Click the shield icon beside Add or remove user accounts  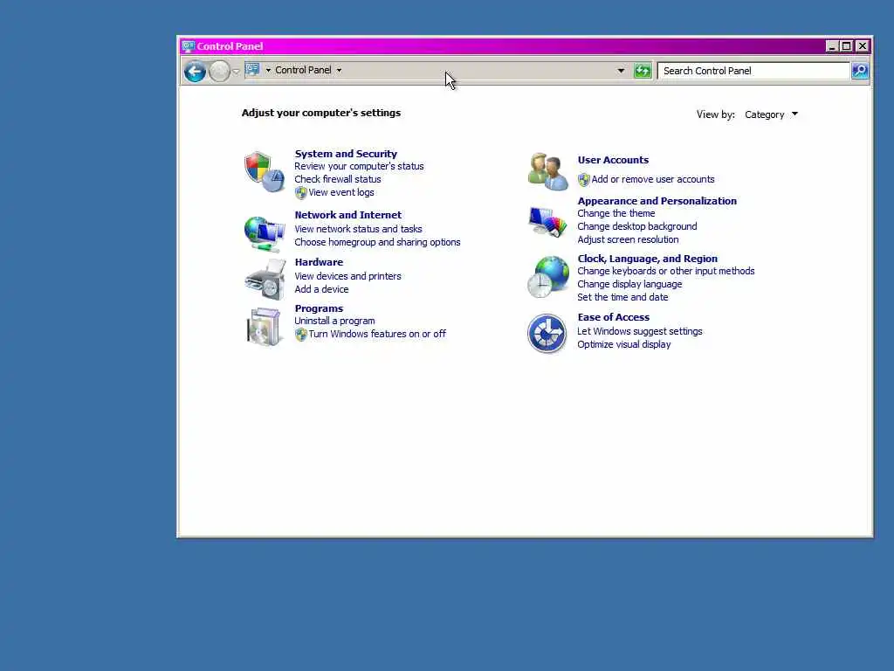point(583,180)
